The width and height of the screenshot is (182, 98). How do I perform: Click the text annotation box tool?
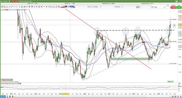(39, 7)
